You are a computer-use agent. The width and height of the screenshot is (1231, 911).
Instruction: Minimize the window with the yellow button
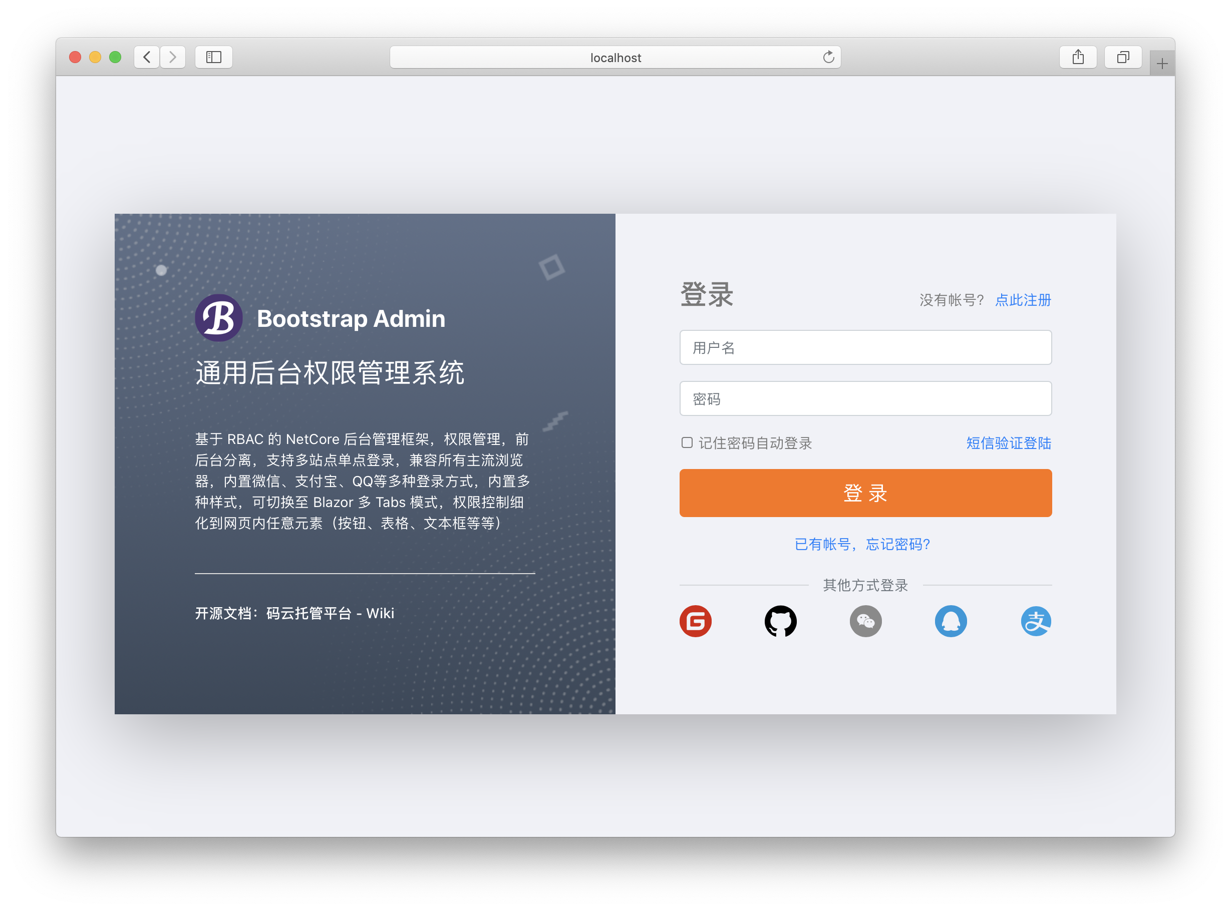pos(95,57)
